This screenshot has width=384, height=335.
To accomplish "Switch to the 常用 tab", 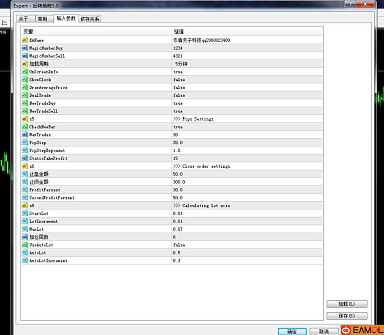I will coord(42,19).
